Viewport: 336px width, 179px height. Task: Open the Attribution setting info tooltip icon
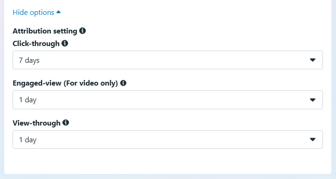coord(82,31)
